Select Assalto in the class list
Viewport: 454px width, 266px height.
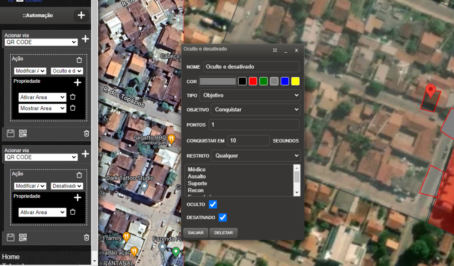point(197,176)
